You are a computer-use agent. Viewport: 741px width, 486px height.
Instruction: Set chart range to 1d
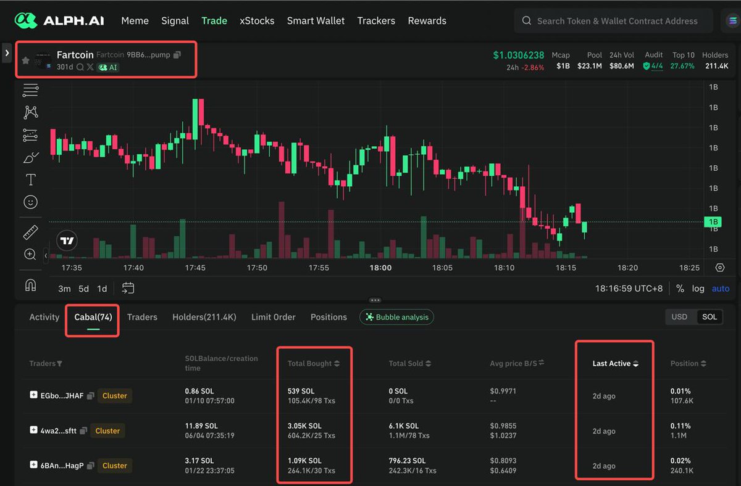[102, 289]
